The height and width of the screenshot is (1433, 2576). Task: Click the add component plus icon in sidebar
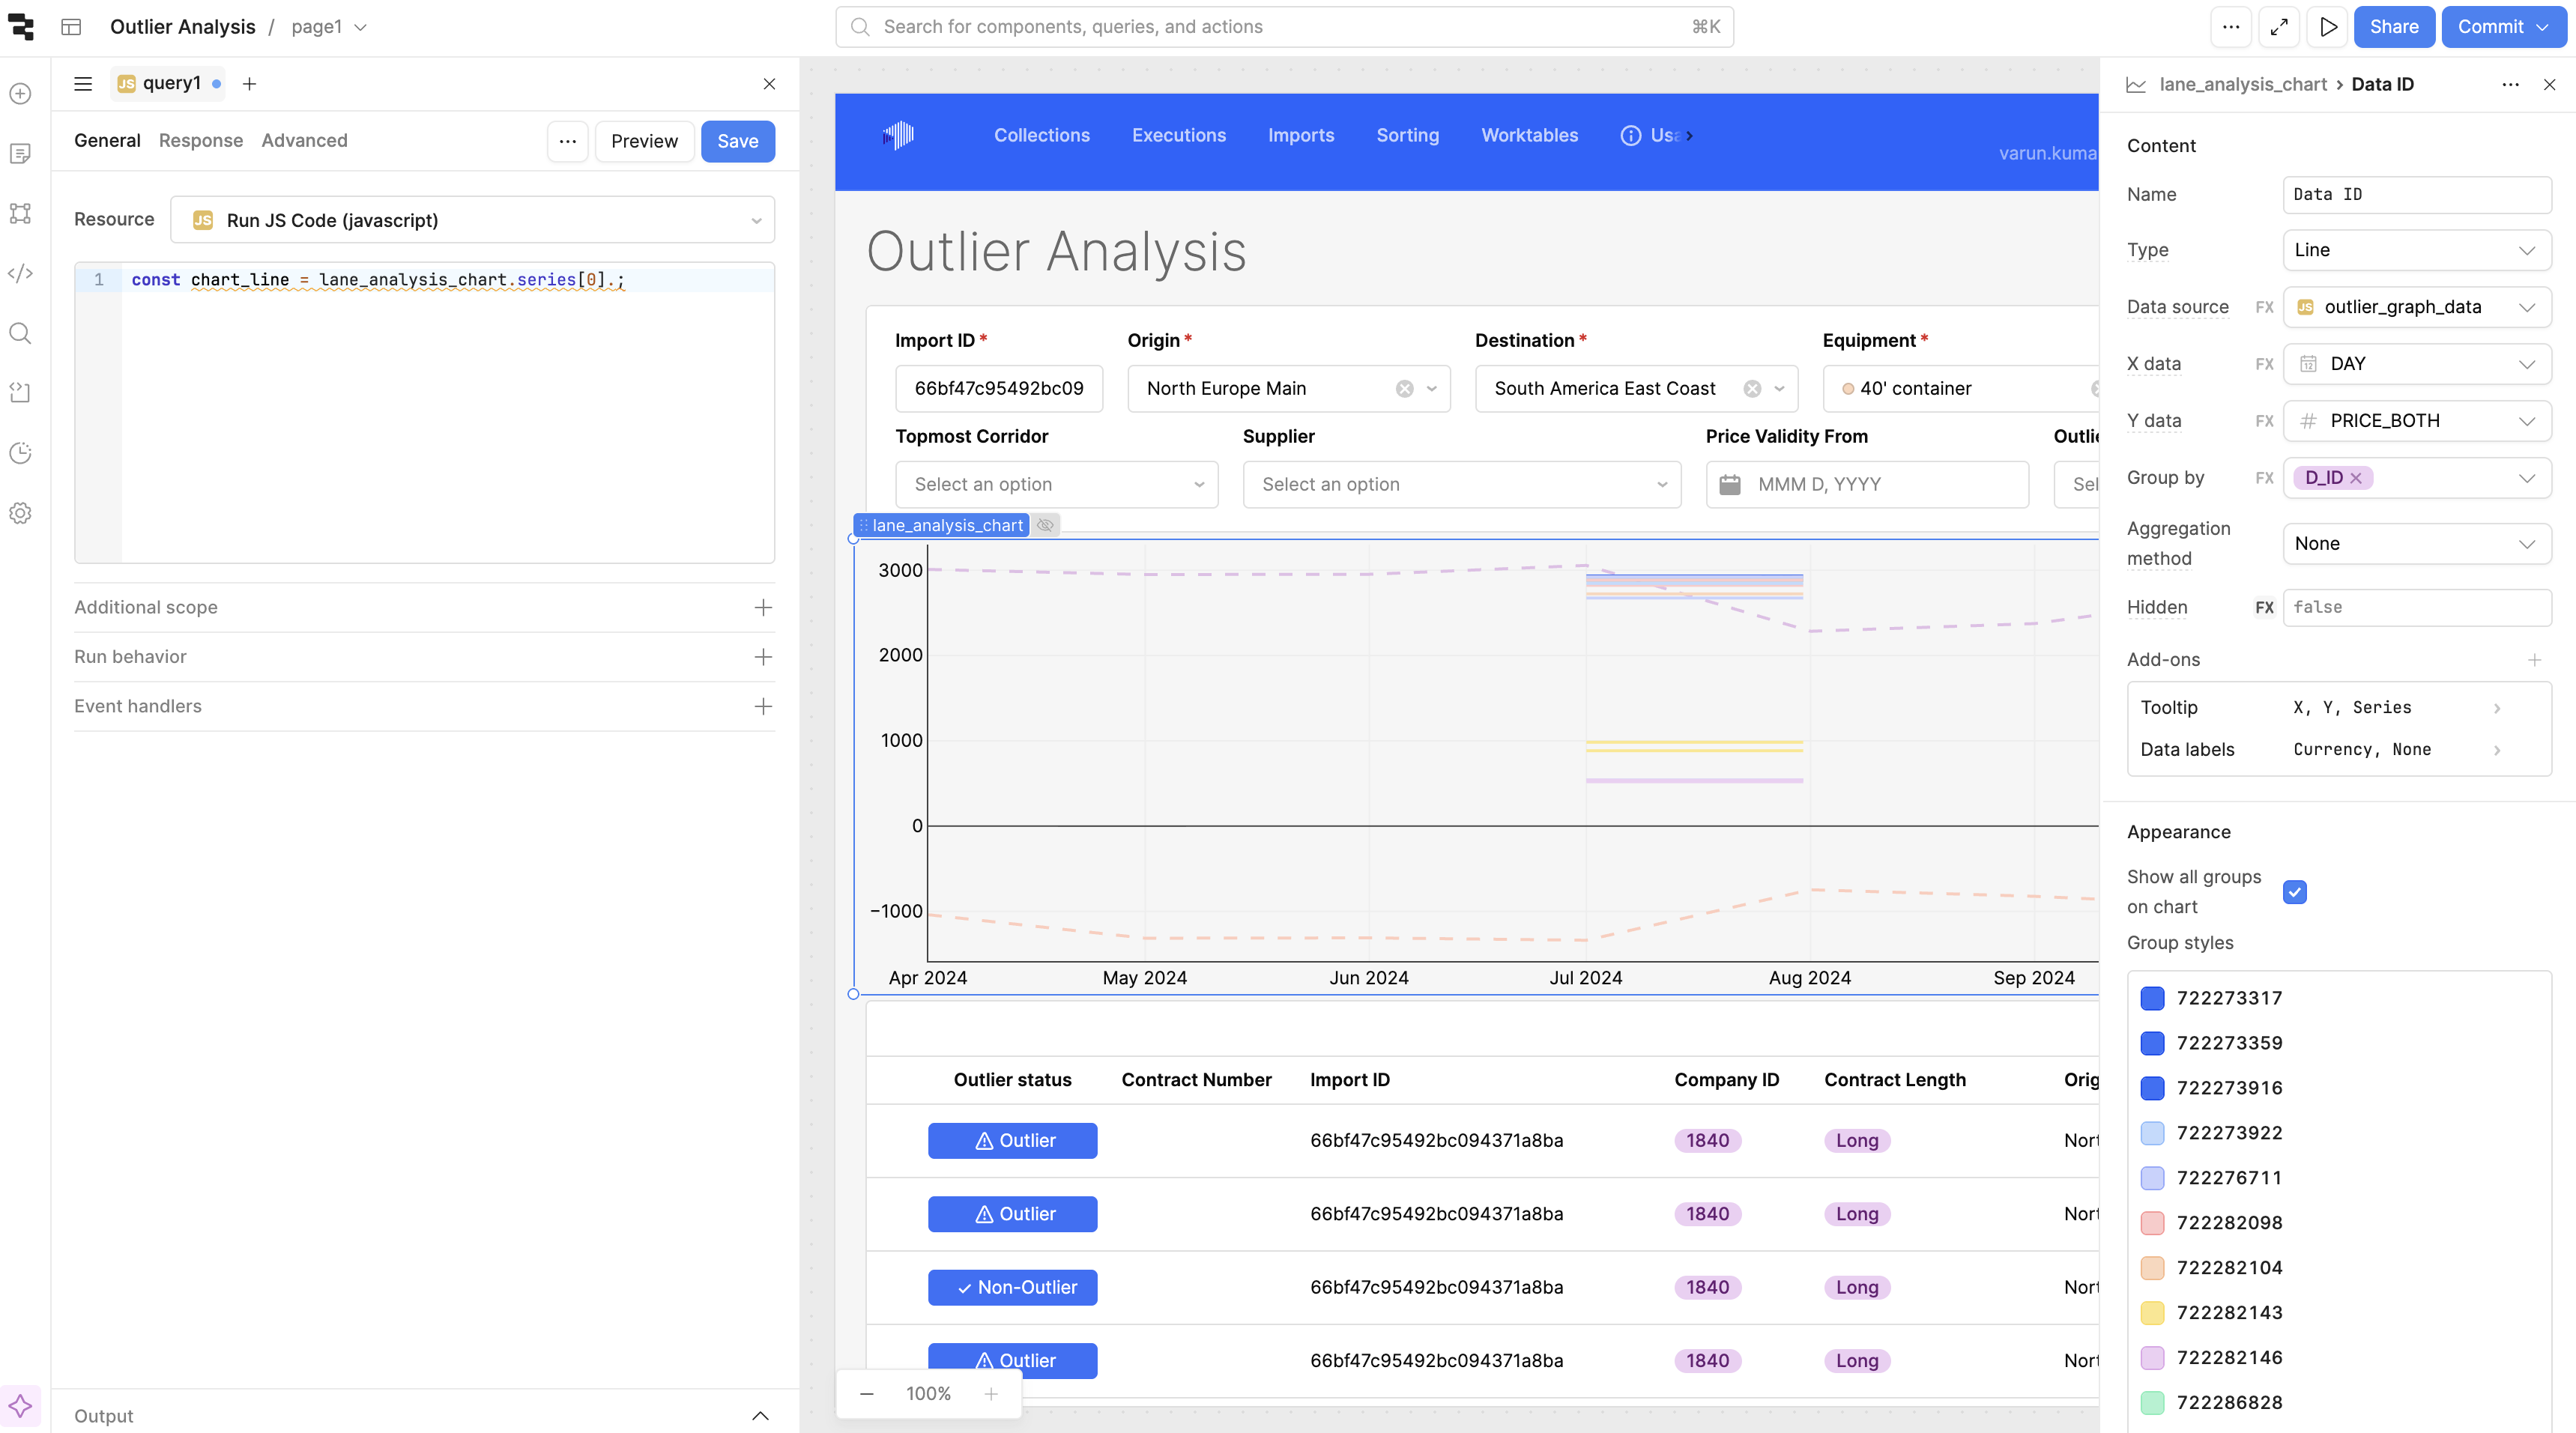(20, 94)
